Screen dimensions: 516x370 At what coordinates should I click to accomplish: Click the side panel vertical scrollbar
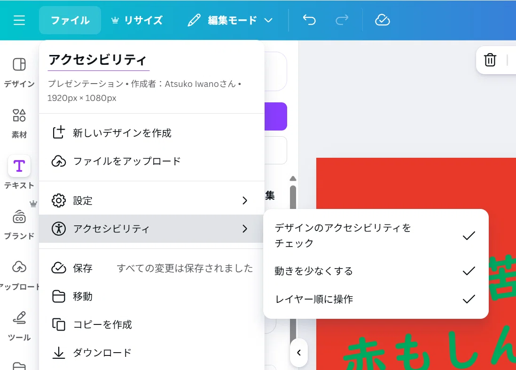[293, 197]
